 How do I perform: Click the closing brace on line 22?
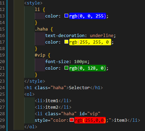(36, 75)
